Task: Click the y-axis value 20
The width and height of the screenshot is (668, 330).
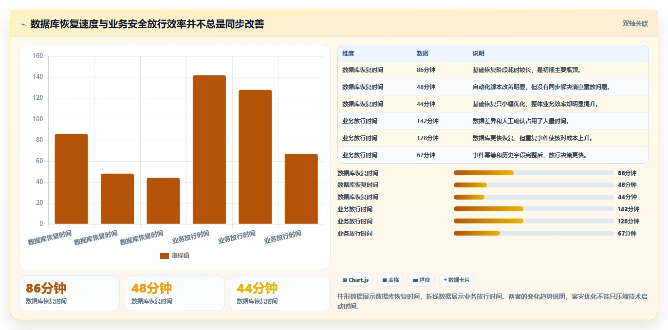Action: (39, 203)
